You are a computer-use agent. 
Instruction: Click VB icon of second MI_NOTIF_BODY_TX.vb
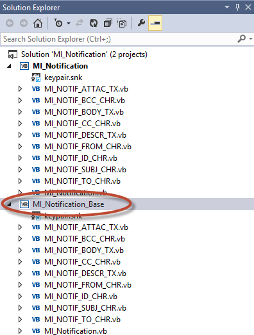pos(36,250)
